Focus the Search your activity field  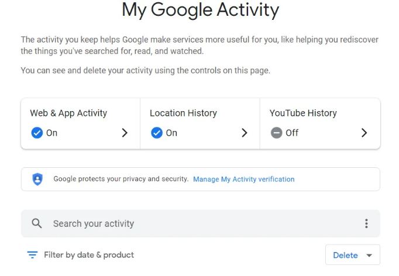(201, 223)
